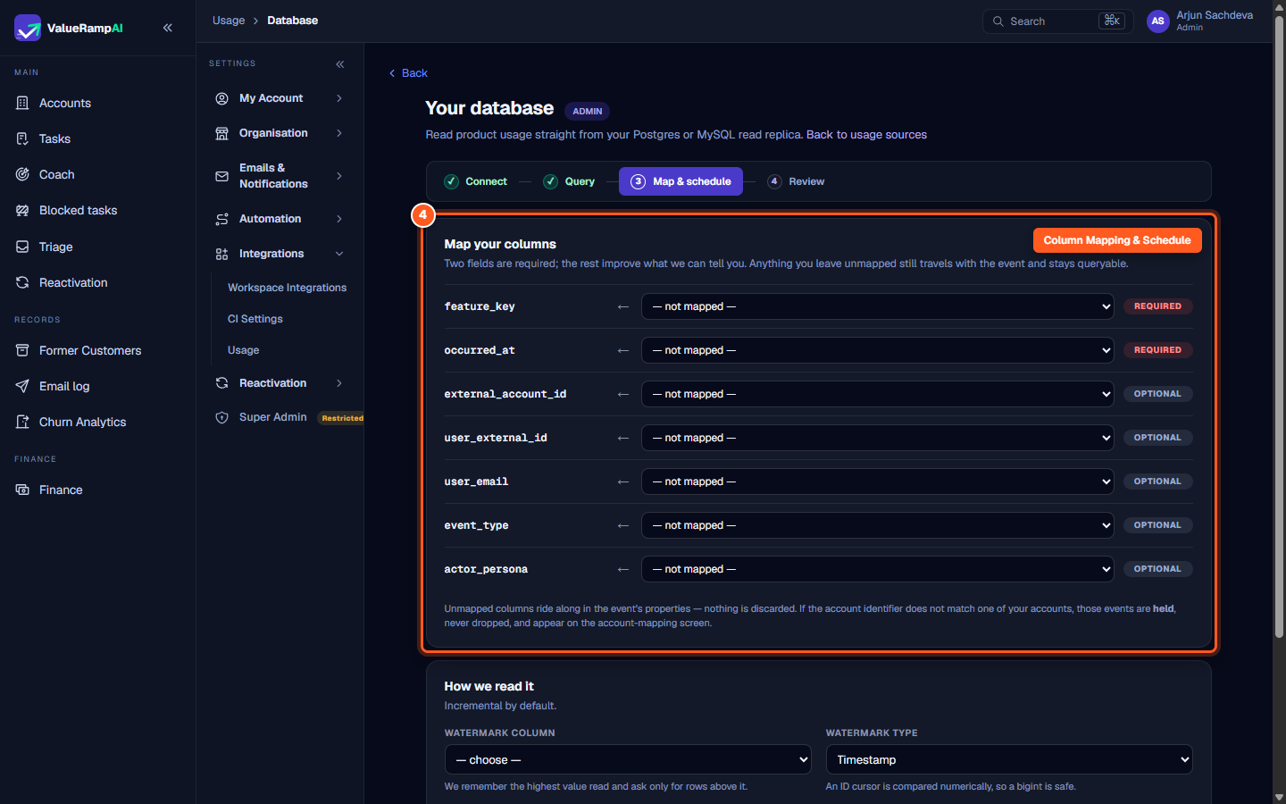Click the AS user avatar
This screenshot has width=1286, height=804.
tap(1157, 21)
